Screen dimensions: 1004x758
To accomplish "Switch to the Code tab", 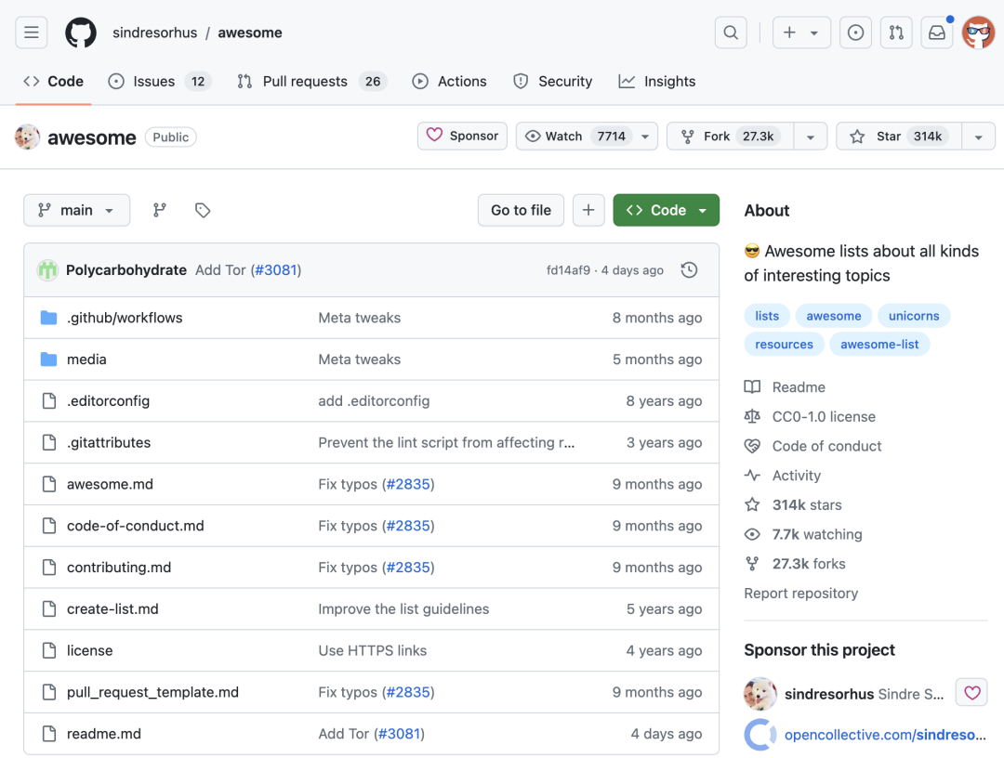I will (x=54, y=81).
